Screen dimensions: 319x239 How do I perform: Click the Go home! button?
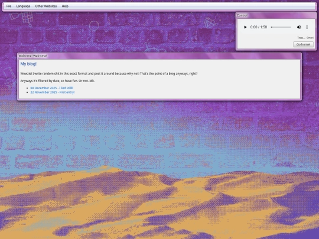303,44
